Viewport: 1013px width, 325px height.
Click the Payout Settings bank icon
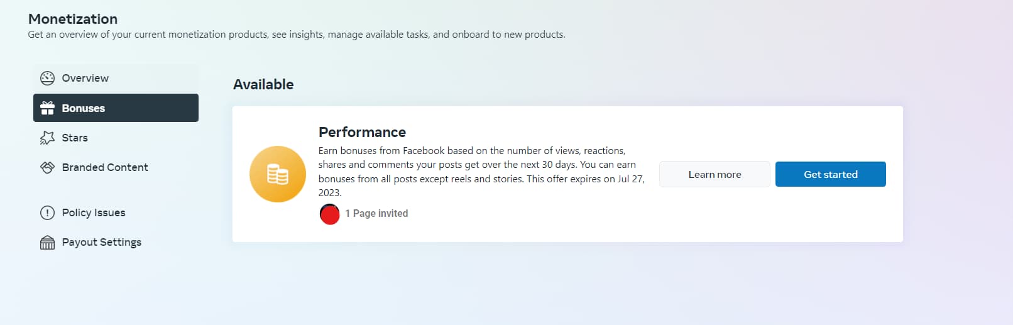[47, 242]
